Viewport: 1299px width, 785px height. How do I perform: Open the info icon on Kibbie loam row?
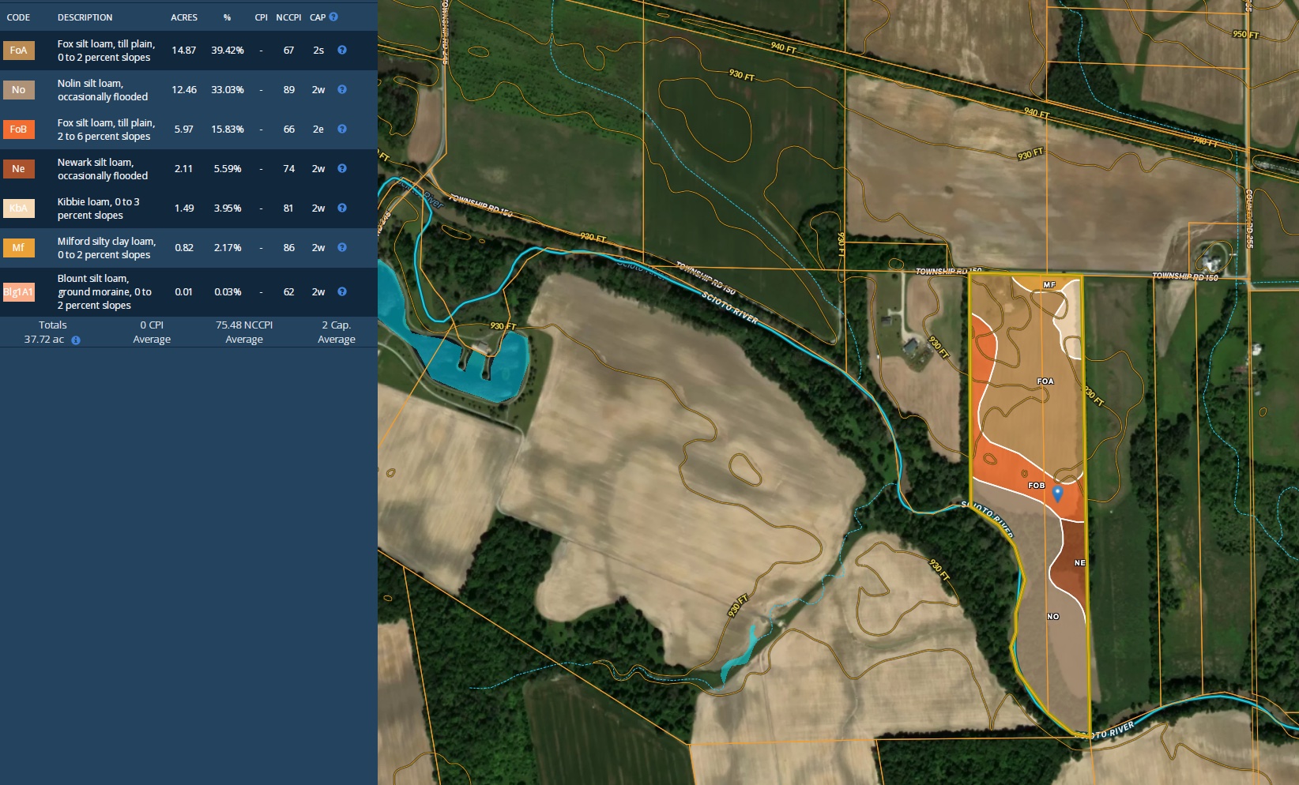pyautogui.click(x=342, y=208)
